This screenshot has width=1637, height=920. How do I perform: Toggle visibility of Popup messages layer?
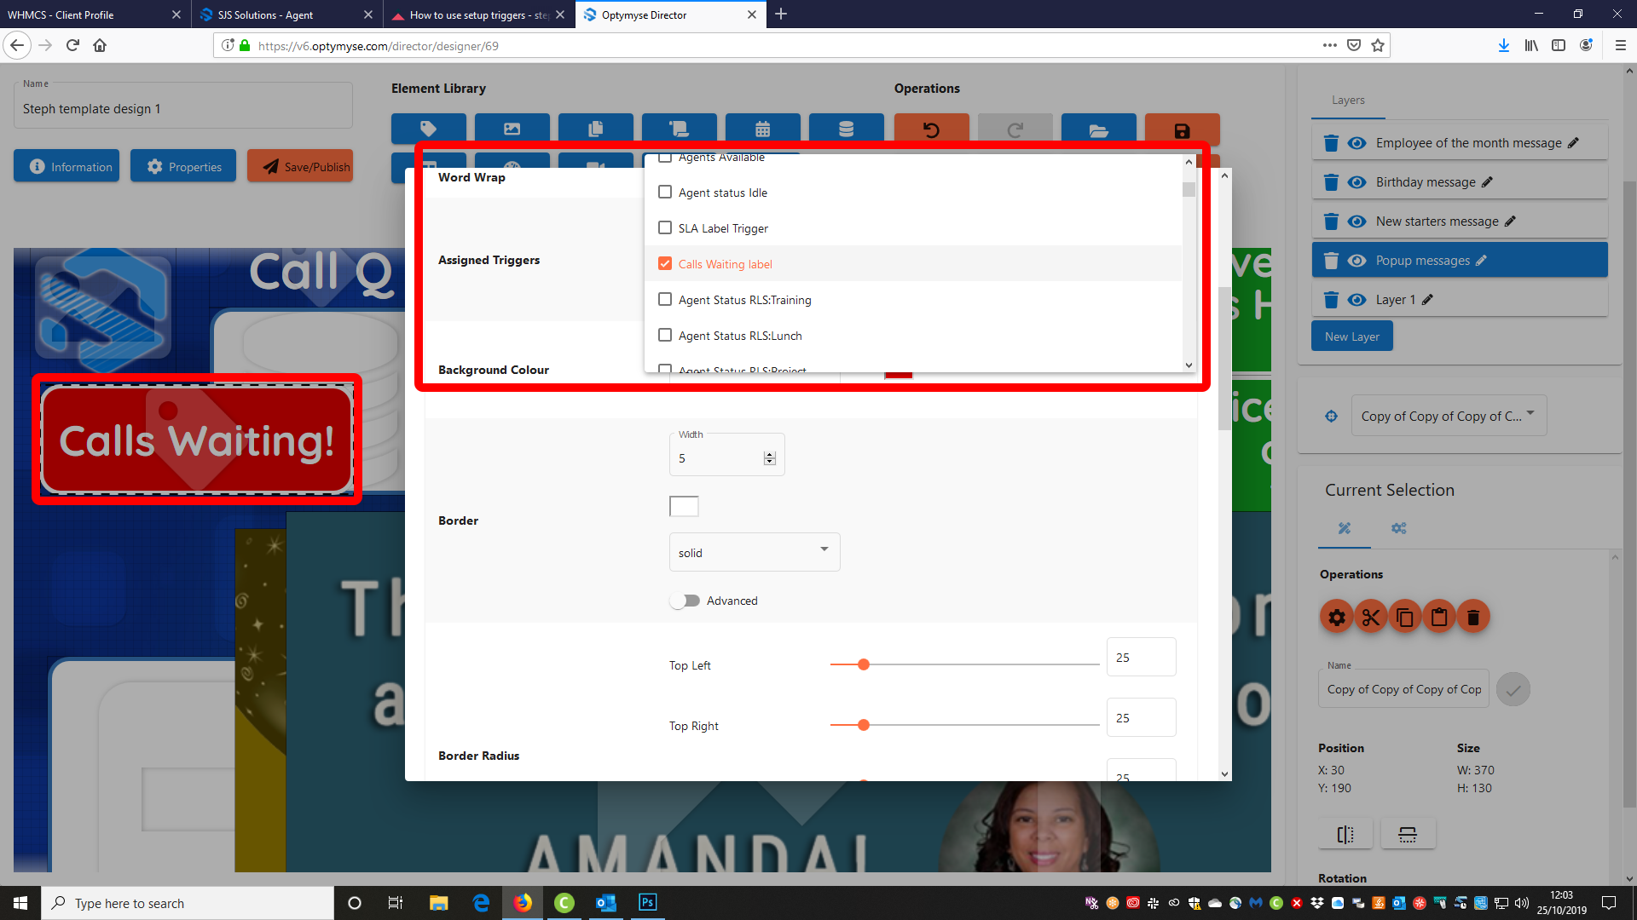pyautogui.click(x=1357, y=261)
